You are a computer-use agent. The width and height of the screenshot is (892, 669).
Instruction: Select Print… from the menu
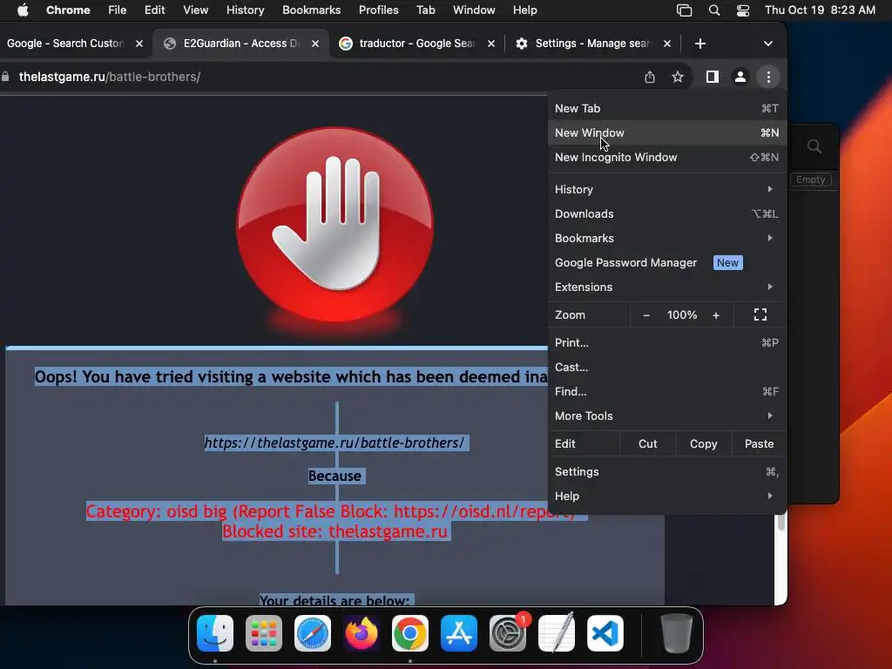(x=666, y=342)
